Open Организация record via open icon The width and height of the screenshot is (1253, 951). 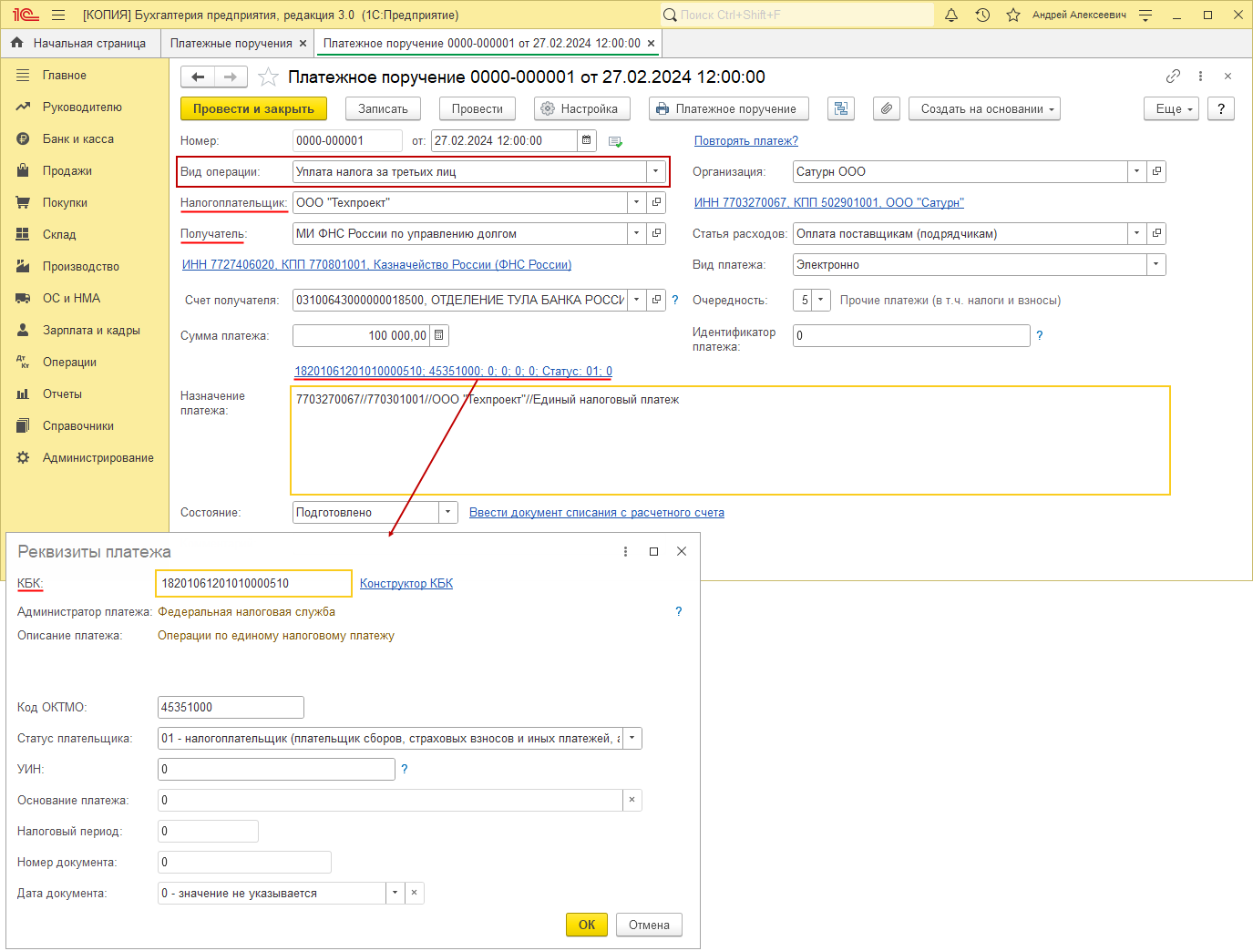point(1156,171)
